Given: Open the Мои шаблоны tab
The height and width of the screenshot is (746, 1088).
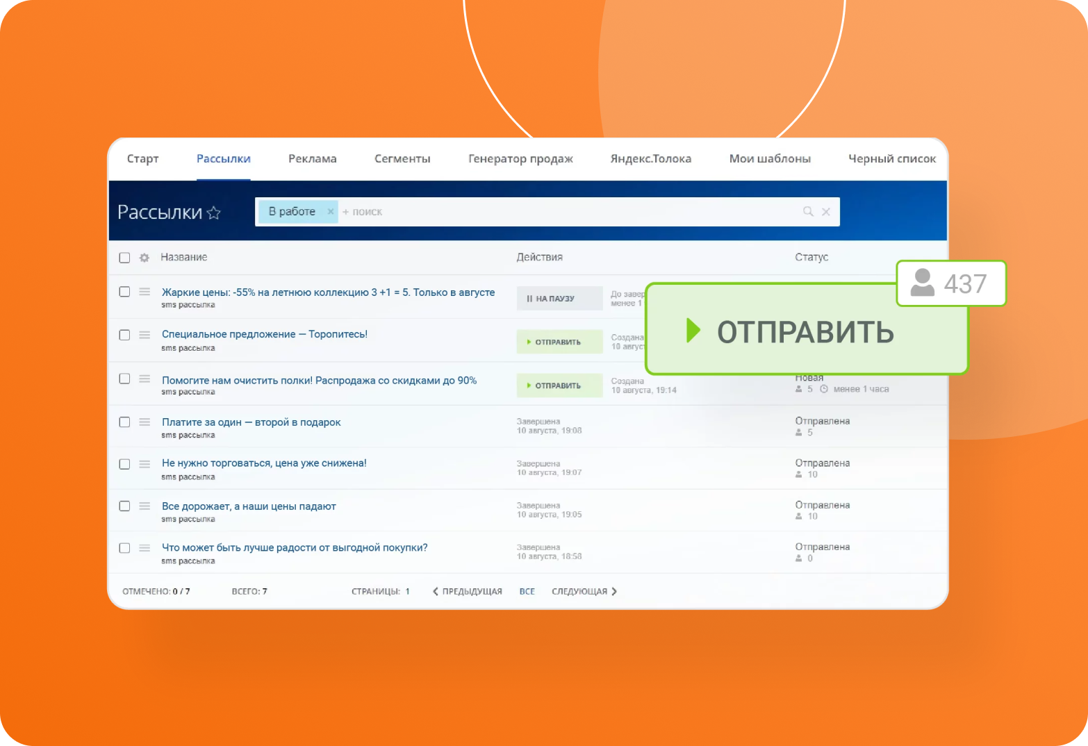Looking at the screenshot, I should click(770, 159).
